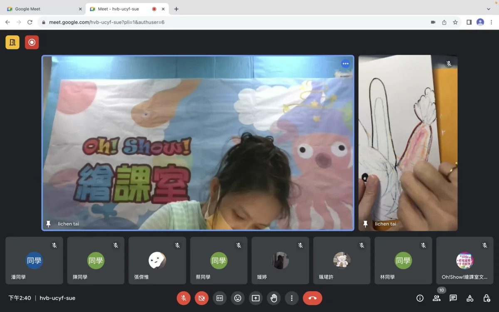Turn on the camera in call controls
Image resolution: width=499 pixels, height=312 pixels.
click(202, 298)
